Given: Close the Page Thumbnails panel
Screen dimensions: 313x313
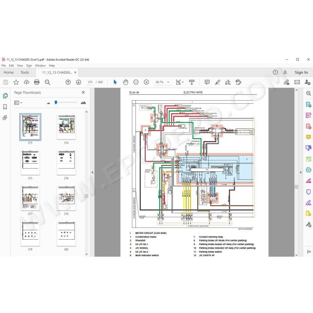Looking at the screenshot, I should (83, 93).
